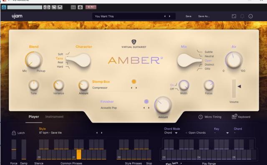The width and height of the screenshot is (267, 165).
Task: Toggle the Stomp Box power button
Action: coord(134,82)
